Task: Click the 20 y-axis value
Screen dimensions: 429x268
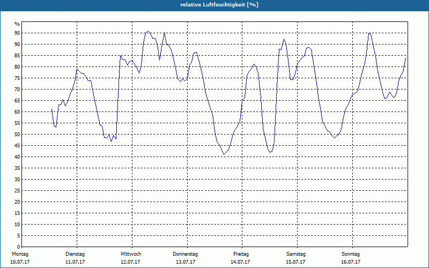Action: (x=17, y=202)
